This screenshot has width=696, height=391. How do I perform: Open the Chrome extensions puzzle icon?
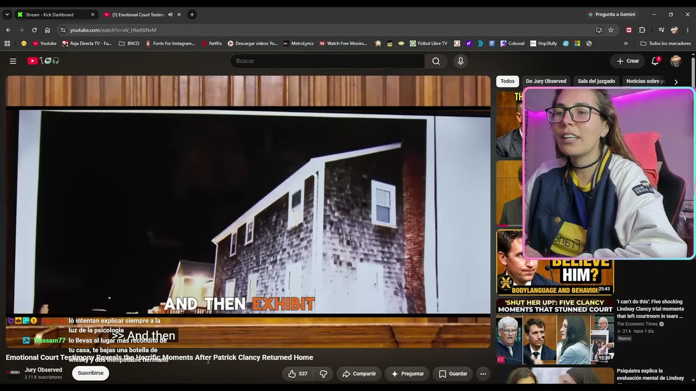[x=642, y=30]
